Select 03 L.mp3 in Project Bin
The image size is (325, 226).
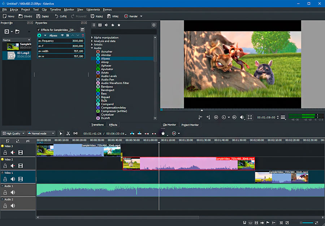(17, 55)
